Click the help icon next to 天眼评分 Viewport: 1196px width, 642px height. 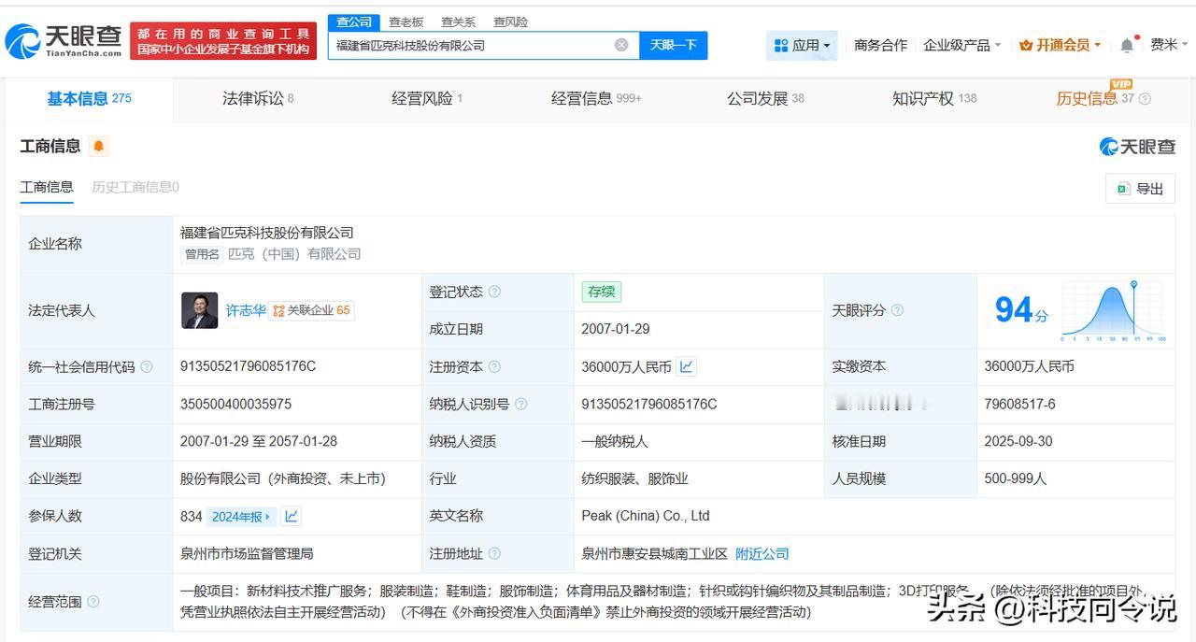(897, 310)
